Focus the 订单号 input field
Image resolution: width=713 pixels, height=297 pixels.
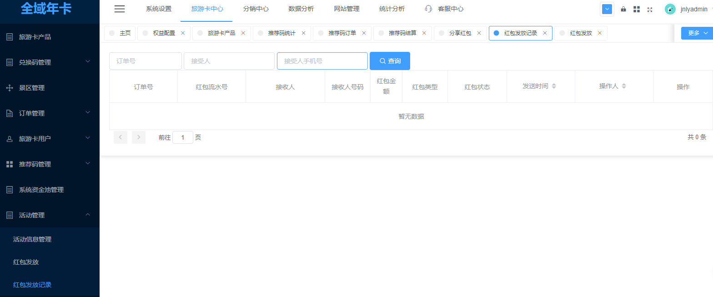146,61
